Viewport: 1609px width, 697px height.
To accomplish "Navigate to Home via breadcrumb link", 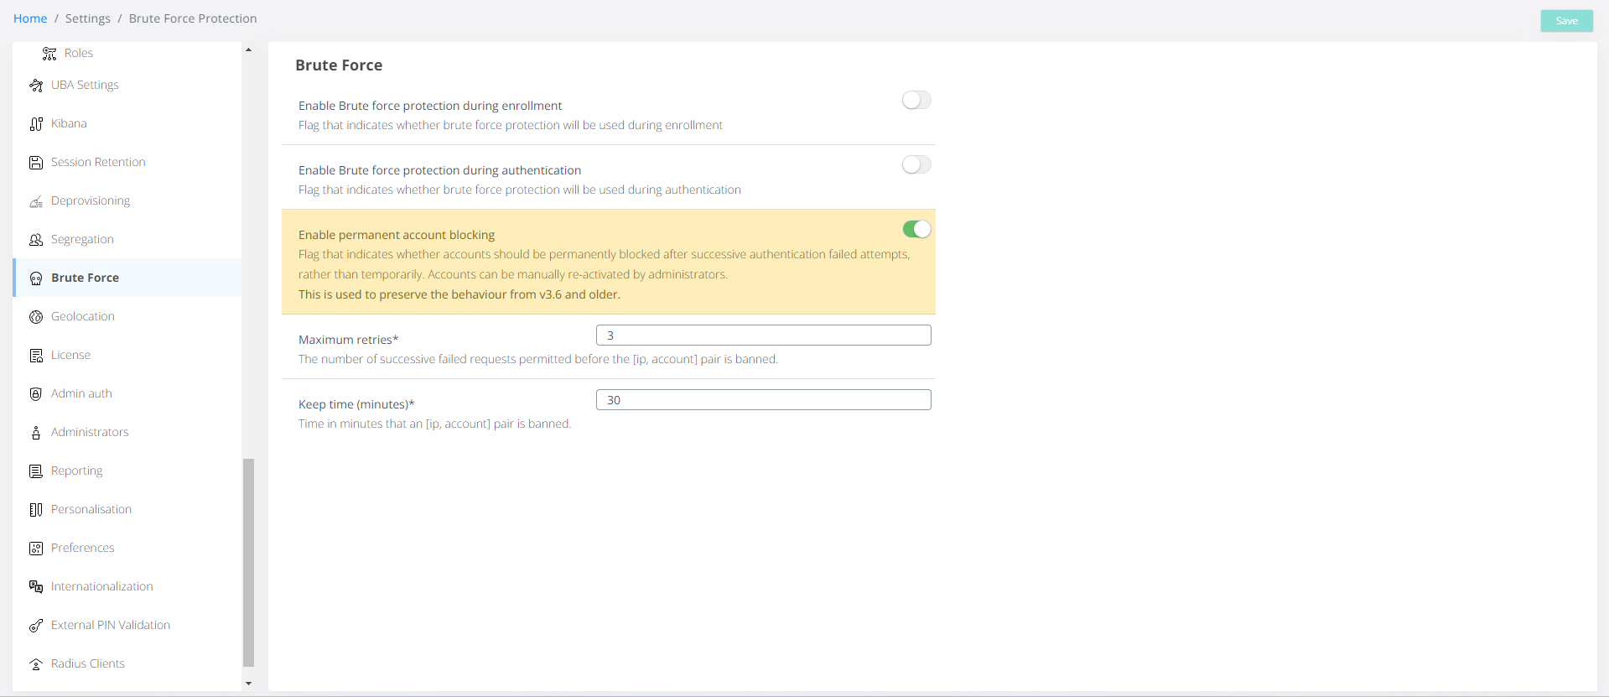I will point(30,18).
